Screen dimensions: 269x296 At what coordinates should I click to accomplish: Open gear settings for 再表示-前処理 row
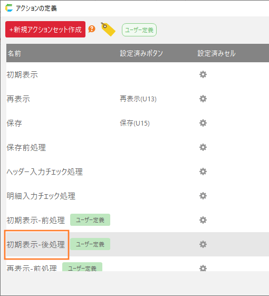[x=203, y=268]
